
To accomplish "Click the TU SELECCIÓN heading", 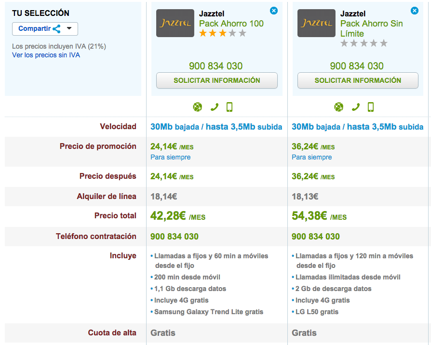I will point(40,13).
